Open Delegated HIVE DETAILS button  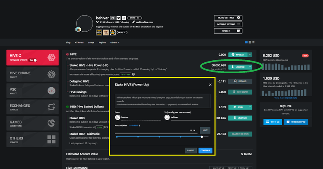click(240, 81)
